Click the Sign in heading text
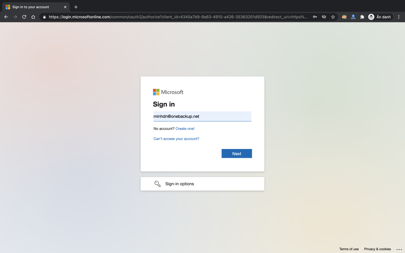Image resolution: width=405 pixels, height=253 pixels. pyautogui.click(x=164, y=104)
